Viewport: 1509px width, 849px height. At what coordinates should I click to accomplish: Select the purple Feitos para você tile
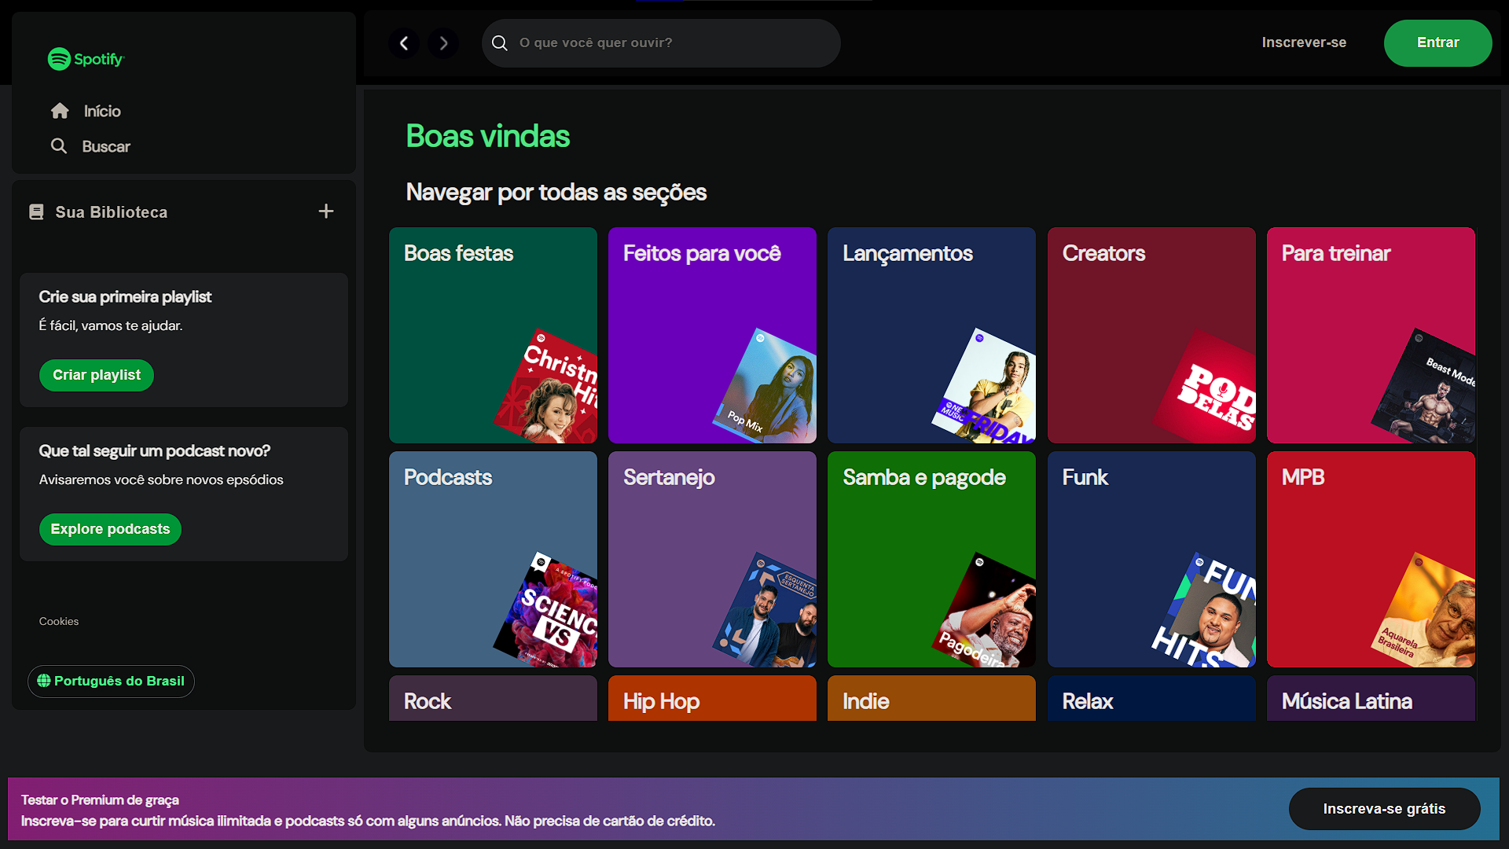point(712,336)
